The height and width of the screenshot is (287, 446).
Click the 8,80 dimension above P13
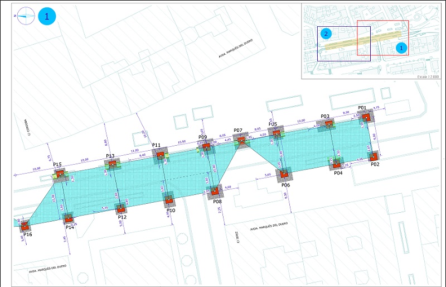(106, 141)
